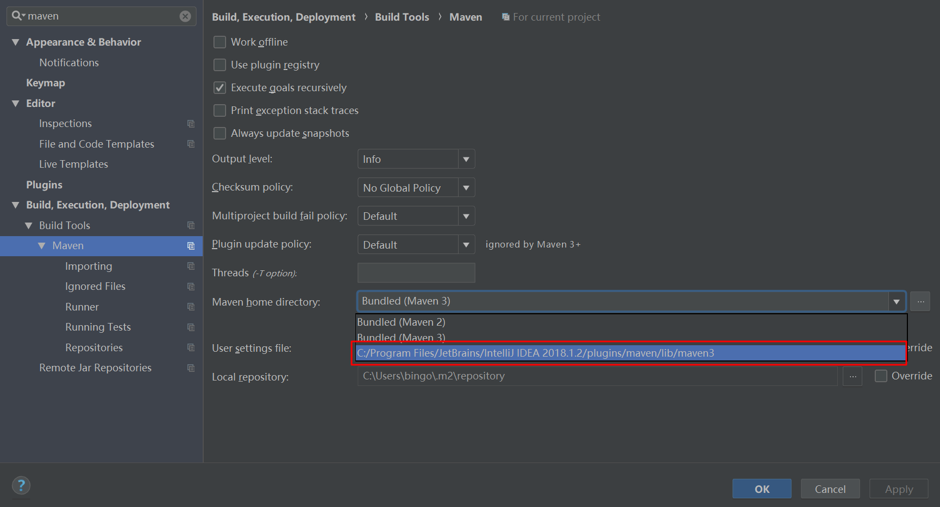Image resolution: width=940 pixels, height=507 pixels.
Task: Collapse the Editor section
Action: point(15,104)
